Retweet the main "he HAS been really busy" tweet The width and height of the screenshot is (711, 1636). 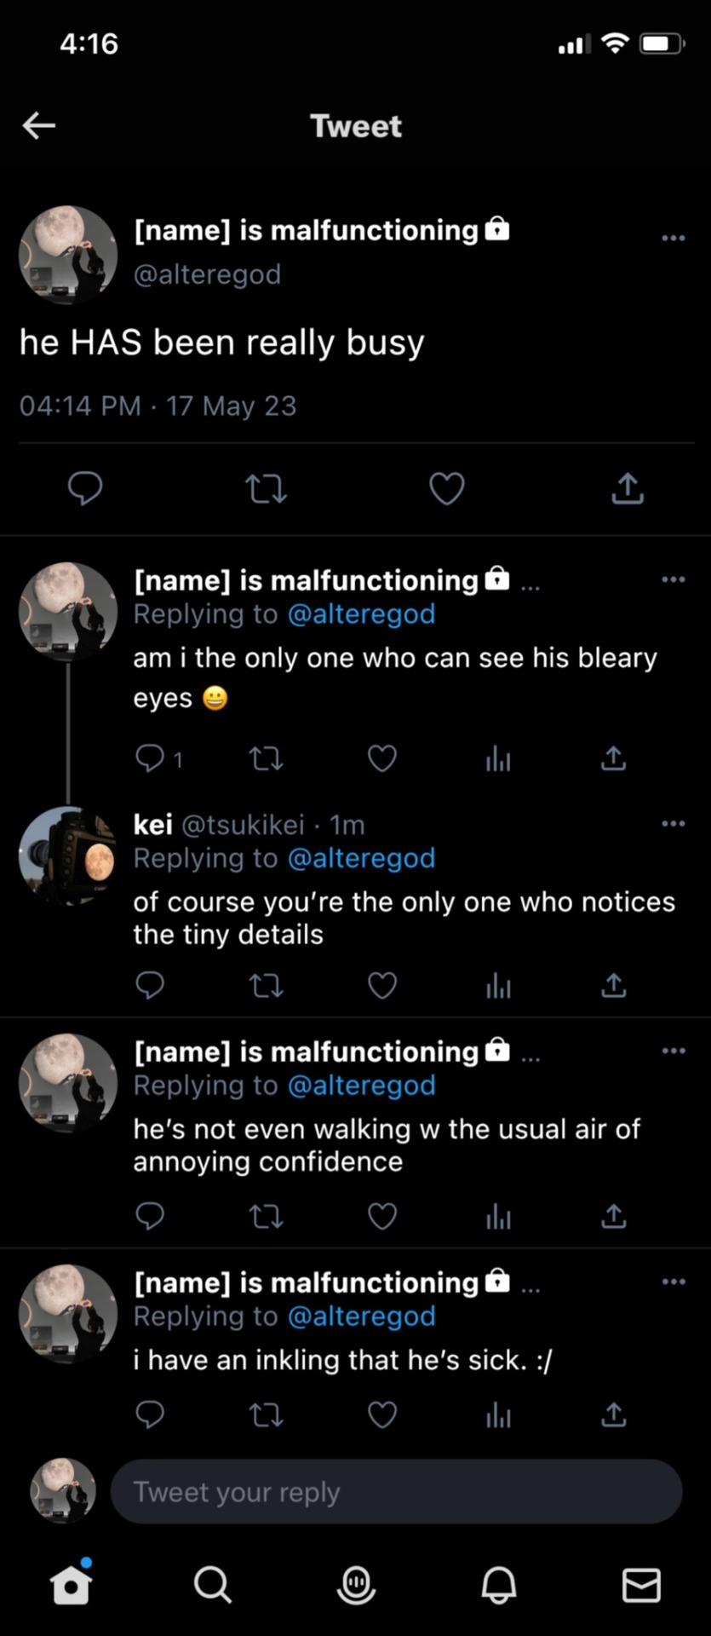[x=266, y=489]
